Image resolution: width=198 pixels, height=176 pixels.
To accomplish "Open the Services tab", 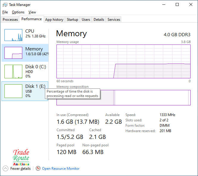I will (x=114, y=20).
